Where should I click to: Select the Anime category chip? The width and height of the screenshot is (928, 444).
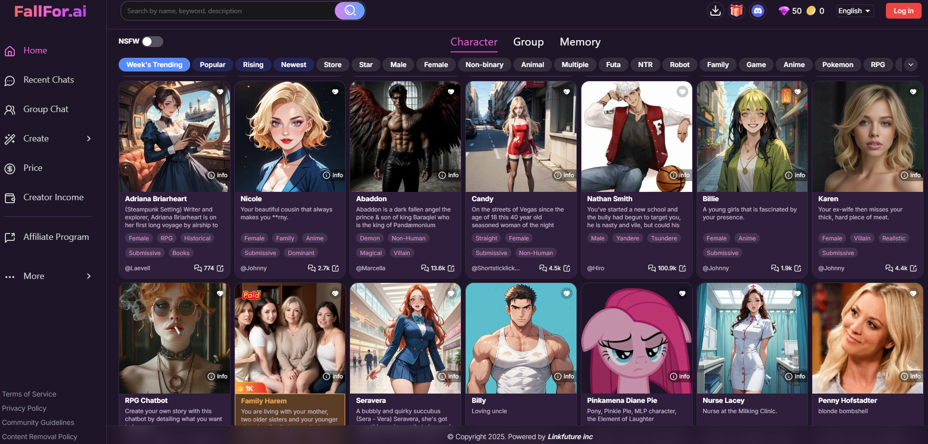794,65
